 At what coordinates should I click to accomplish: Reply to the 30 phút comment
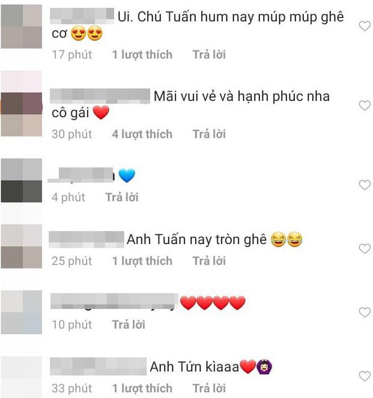(x=209, y=134)
